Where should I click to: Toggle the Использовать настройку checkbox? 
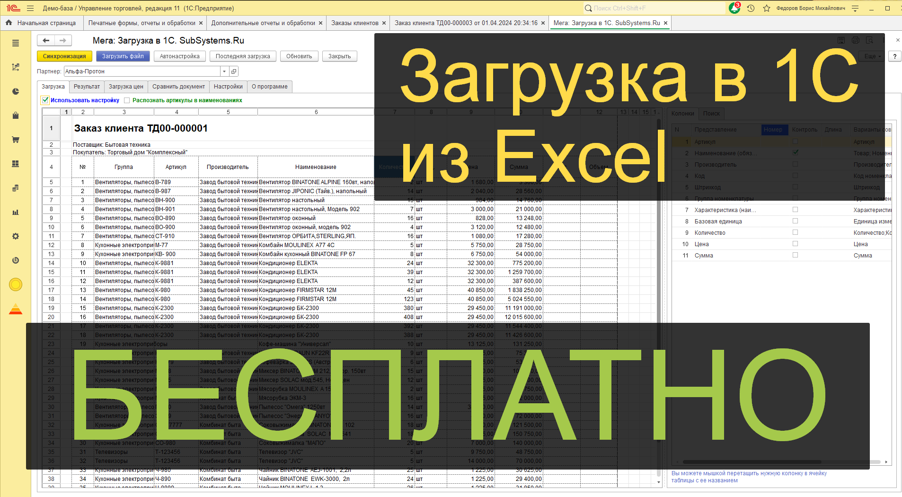[x=45, y=100]
